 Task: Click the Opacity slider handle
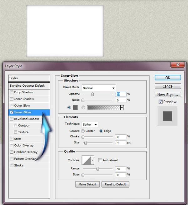tap(92, 94)
